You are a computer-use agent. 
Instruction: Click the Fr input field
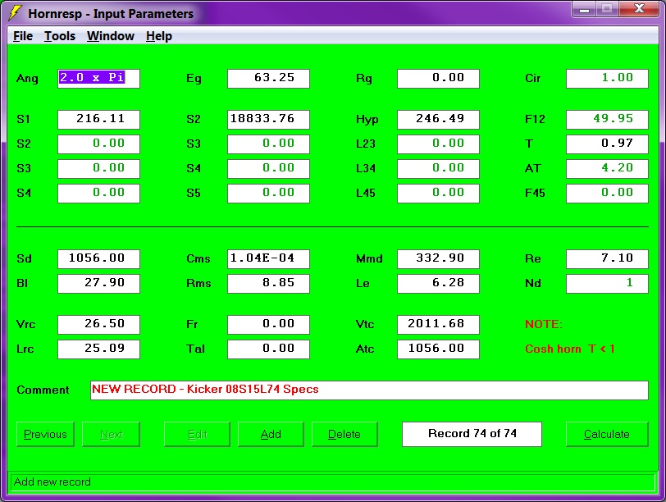[x=268, y=325]
